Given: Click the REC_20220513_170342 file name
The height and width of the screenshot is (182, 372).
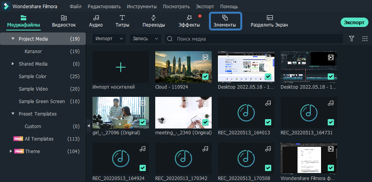Looking at the screenshot, I should [181, 178].
